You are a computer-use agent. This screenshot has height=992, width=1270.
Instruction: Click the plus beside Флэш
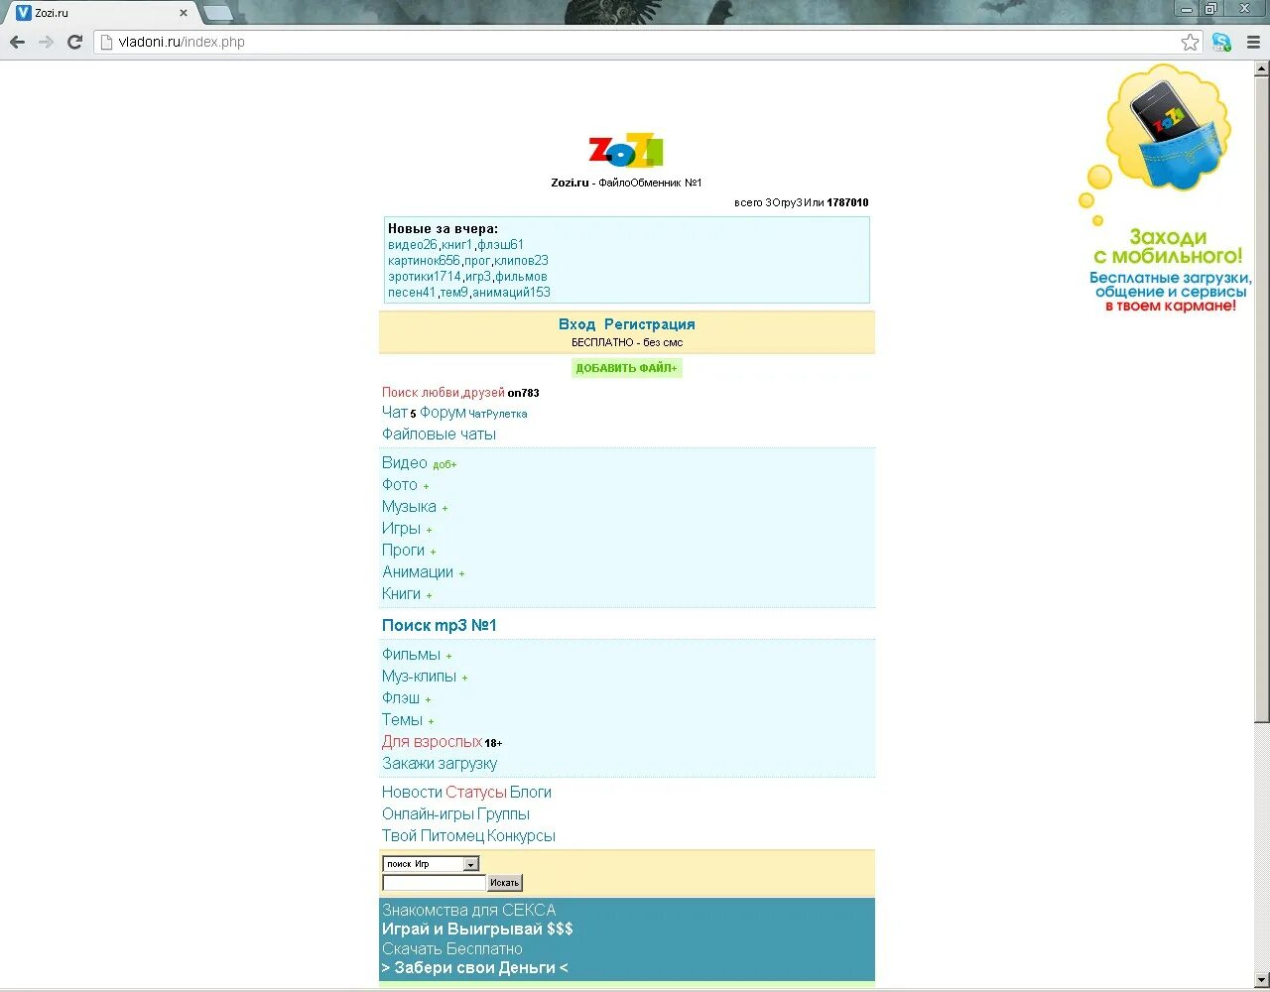tap(428, 699)
